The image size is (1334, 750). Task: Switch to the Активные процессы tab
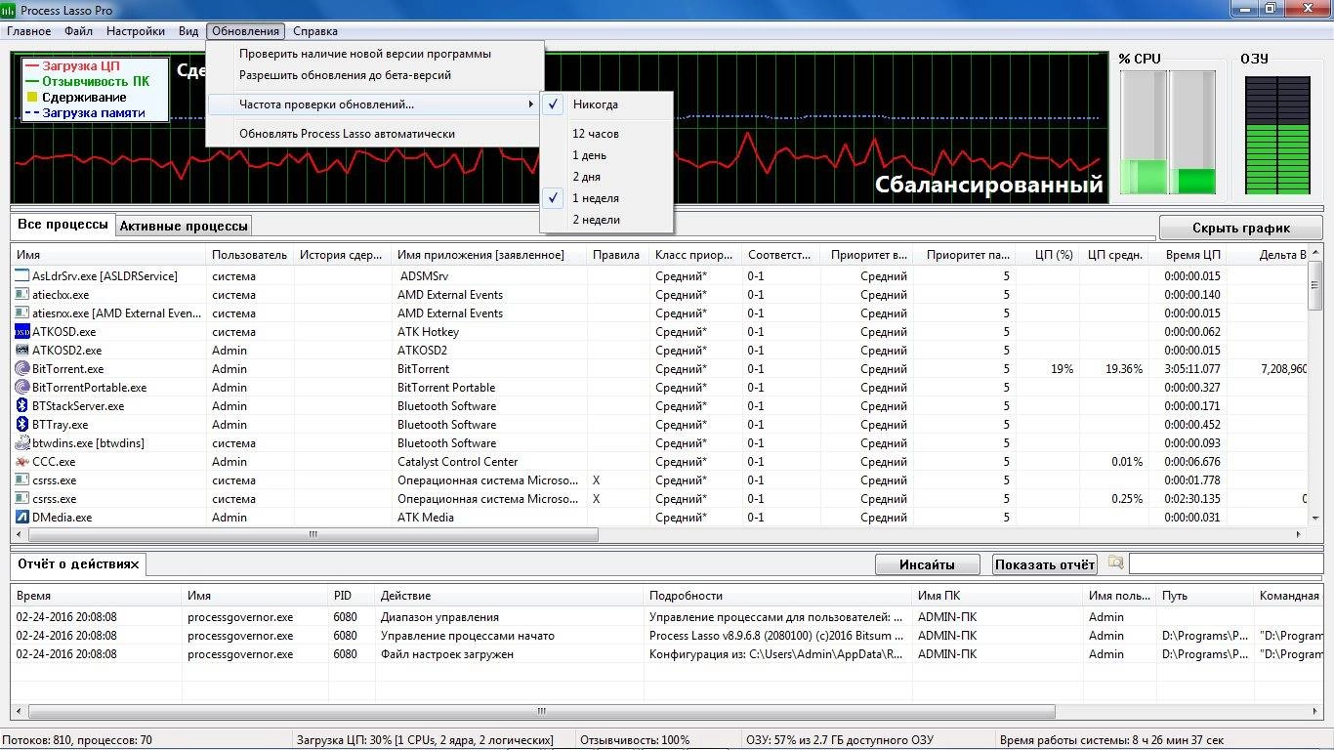[184, 226]
